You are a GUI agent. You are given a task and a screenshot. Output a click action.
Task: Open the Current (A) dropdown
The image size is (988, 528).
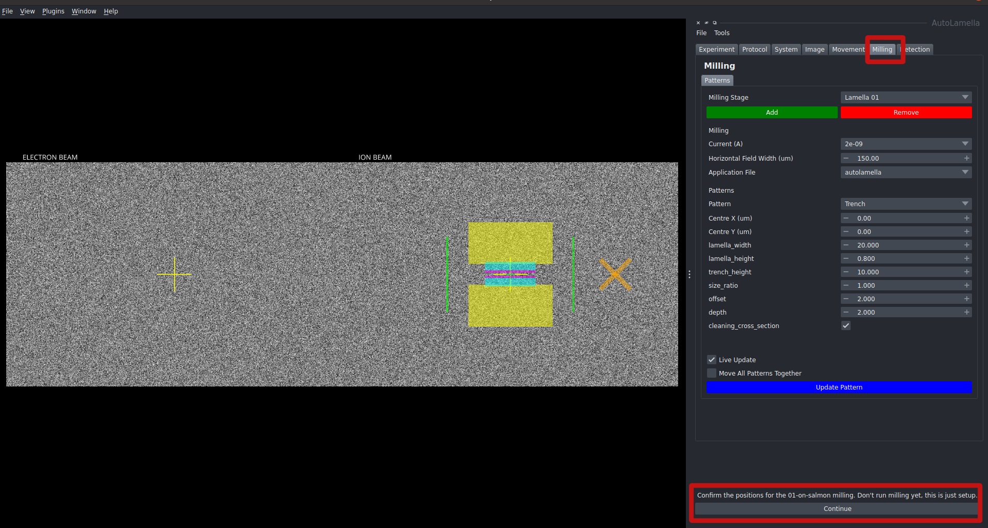click(906, 144)
